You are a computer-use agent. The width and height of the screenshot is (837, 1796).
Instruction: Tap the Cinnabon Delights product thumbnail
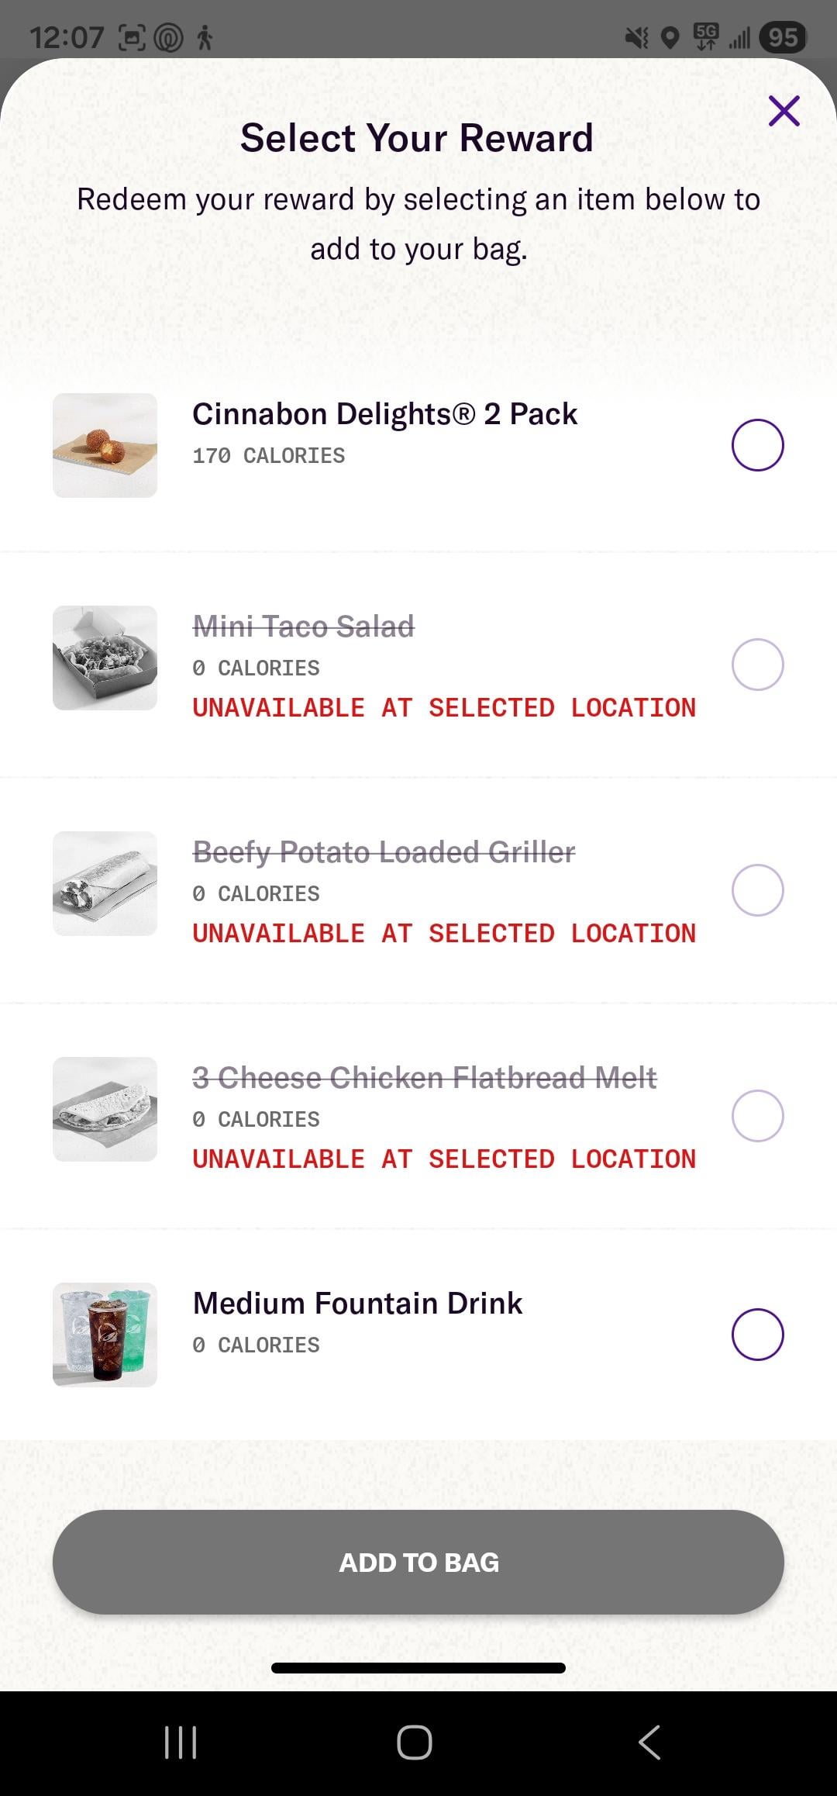pos(105,445)
